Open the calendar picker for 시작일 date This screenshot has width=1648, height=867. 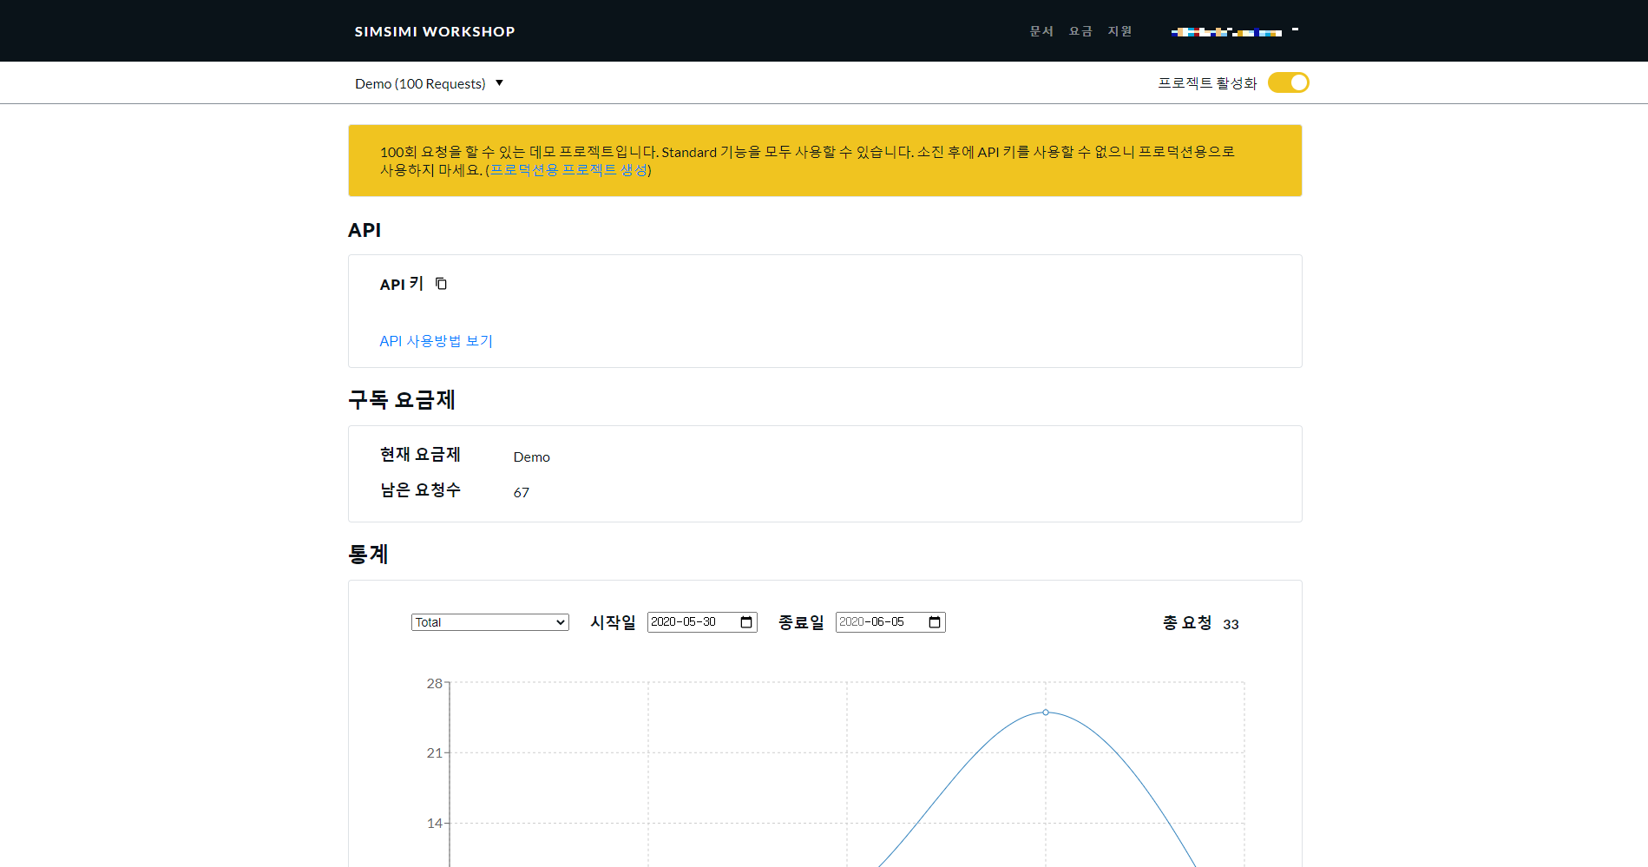coord(746,622)
